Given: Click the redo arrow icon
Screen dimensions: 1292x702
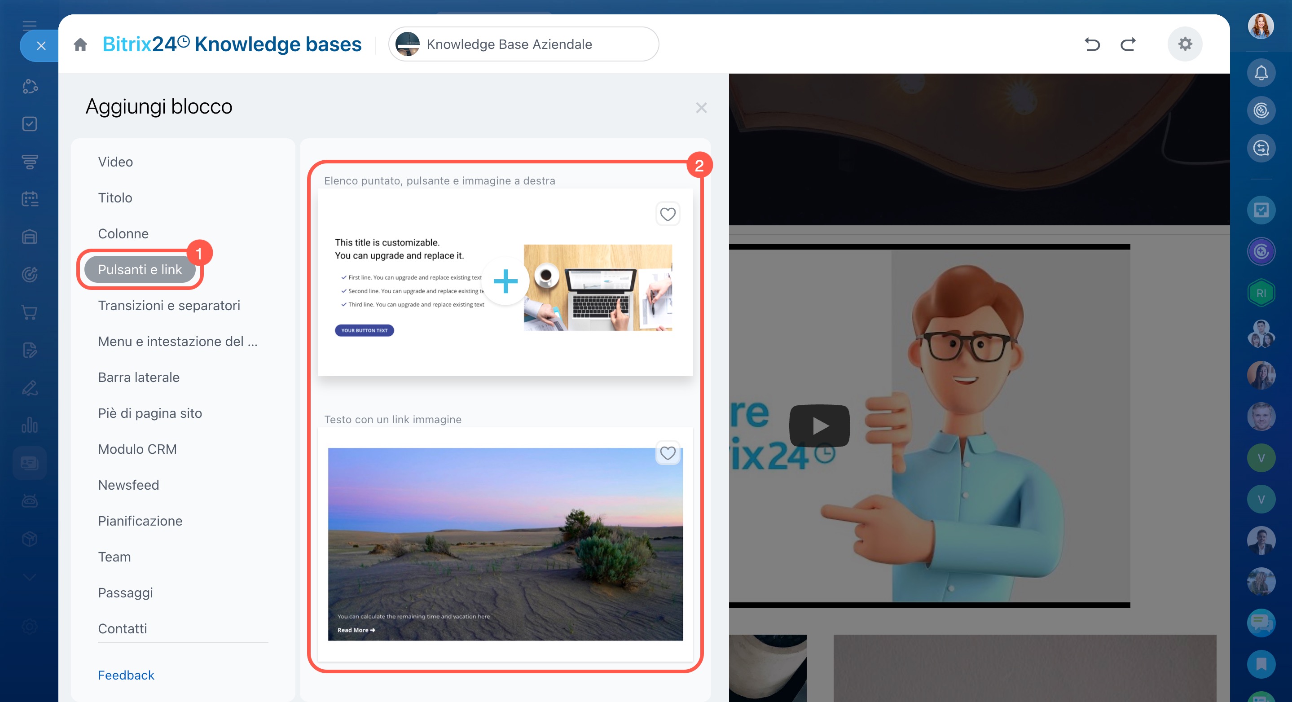Looking at the screenshot, I should click(1128, 44).
